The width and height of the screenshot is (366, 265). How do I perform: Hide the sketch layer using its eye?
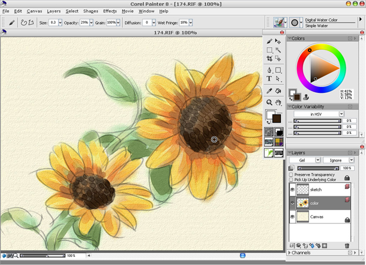292,190
